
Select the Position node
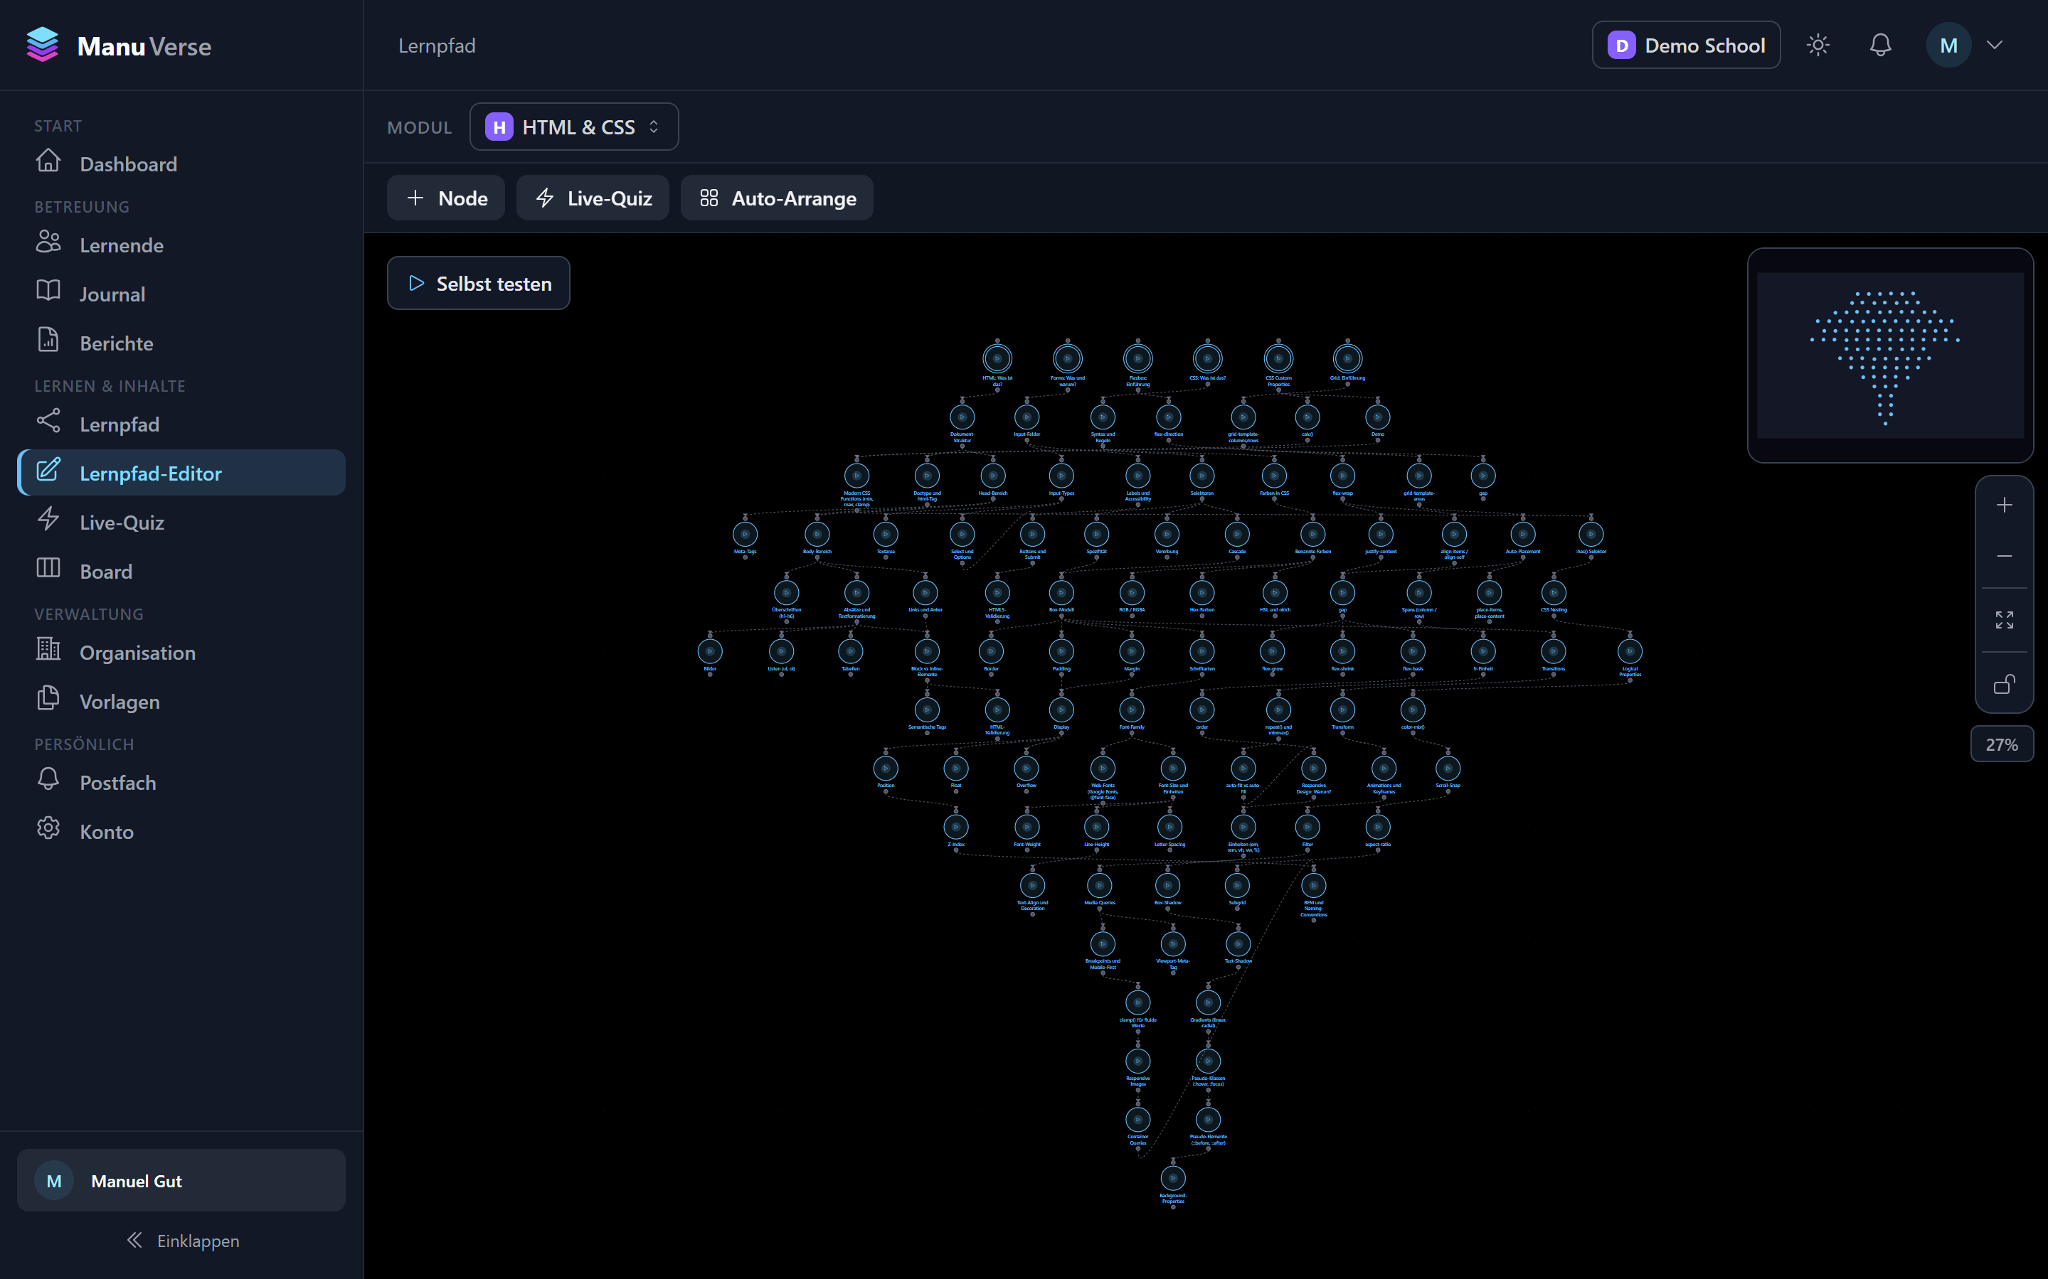(x=885, y=768)
